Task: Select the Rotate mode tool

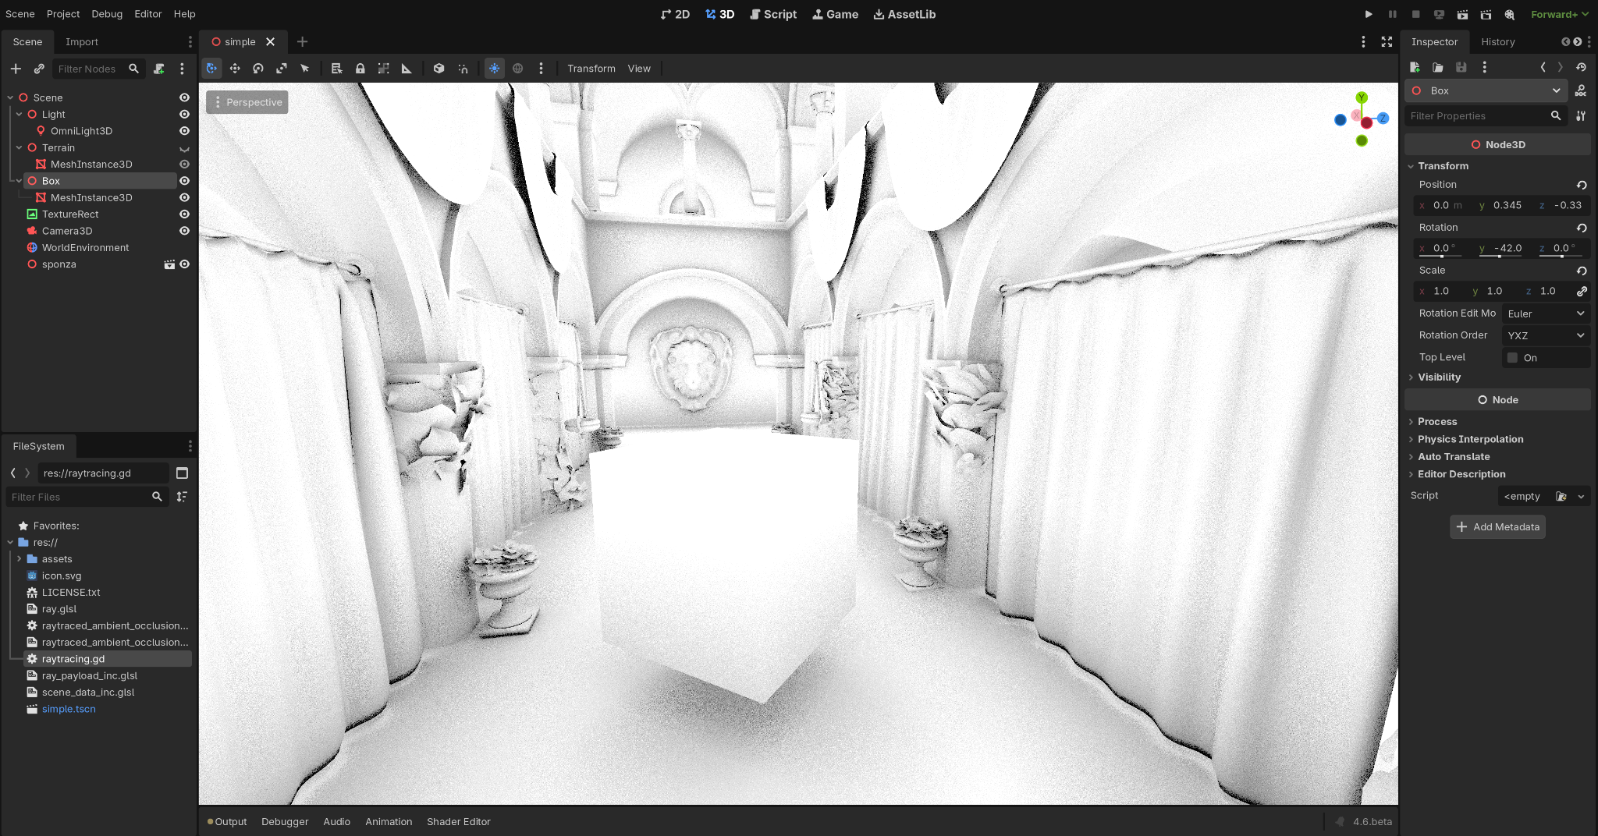Action: click(258, 69)
